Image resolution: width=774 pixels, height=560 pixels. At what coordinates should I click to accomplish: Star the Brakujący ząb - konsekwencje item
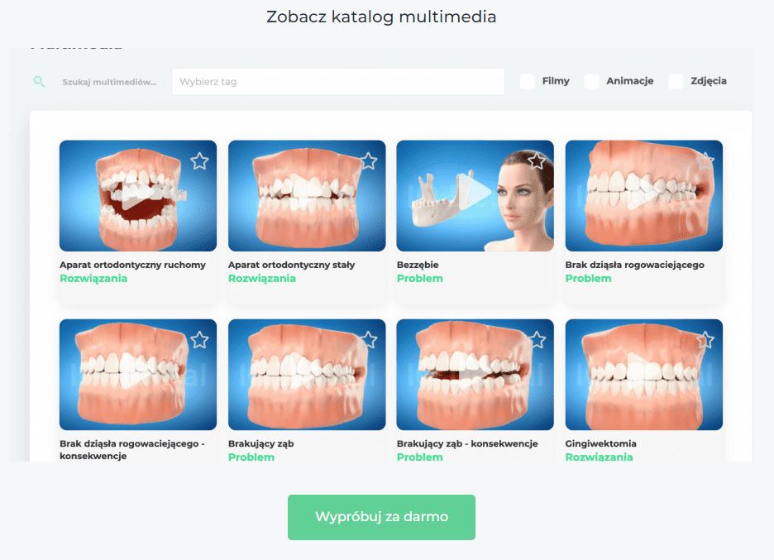click(537, 340)
